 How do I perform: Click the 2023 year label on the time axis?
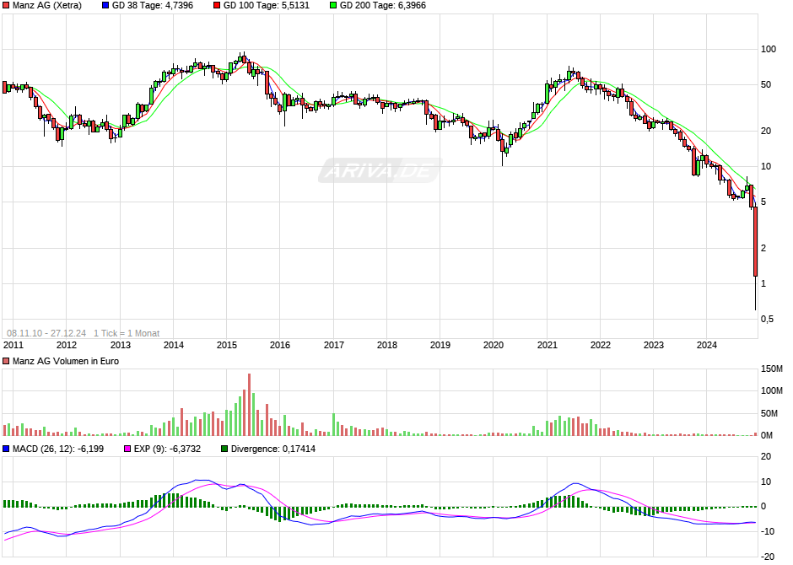coord(654,345)
